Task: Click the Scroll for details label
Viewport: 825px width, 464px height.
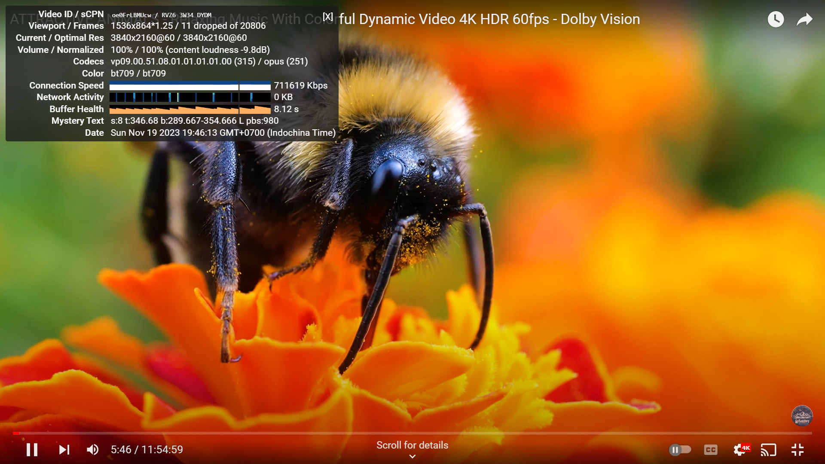Action: click(412, 445)
